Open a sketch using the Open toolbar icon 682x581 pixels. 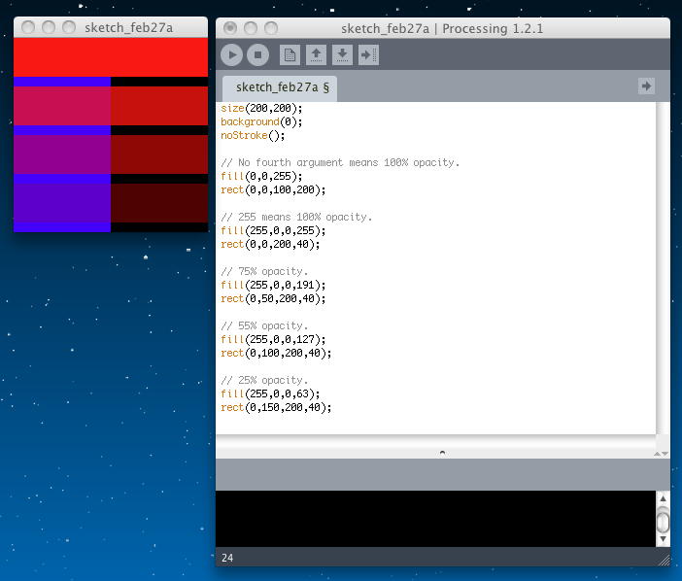316,55
